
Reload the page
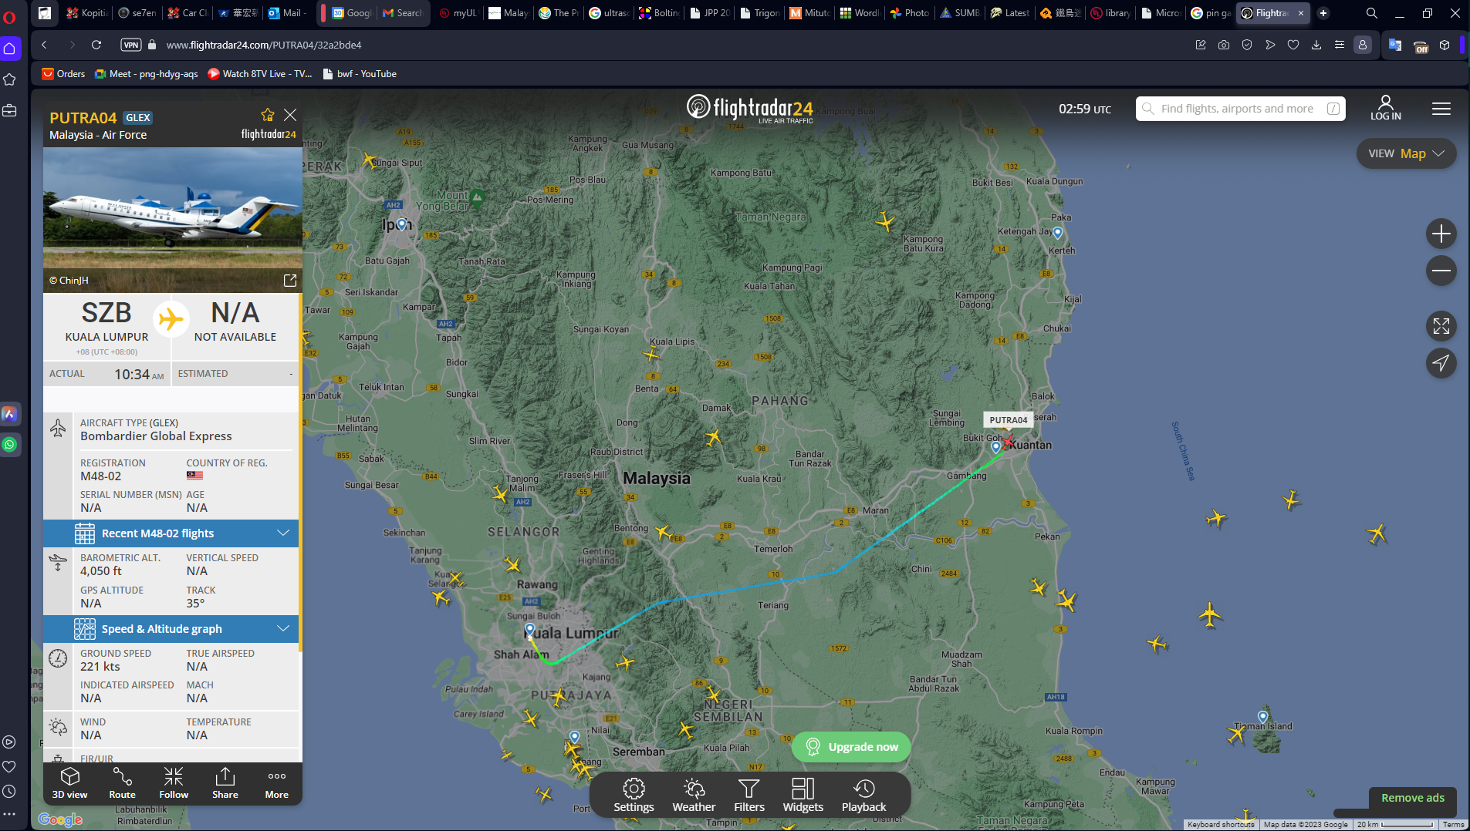tap(96, 45)
